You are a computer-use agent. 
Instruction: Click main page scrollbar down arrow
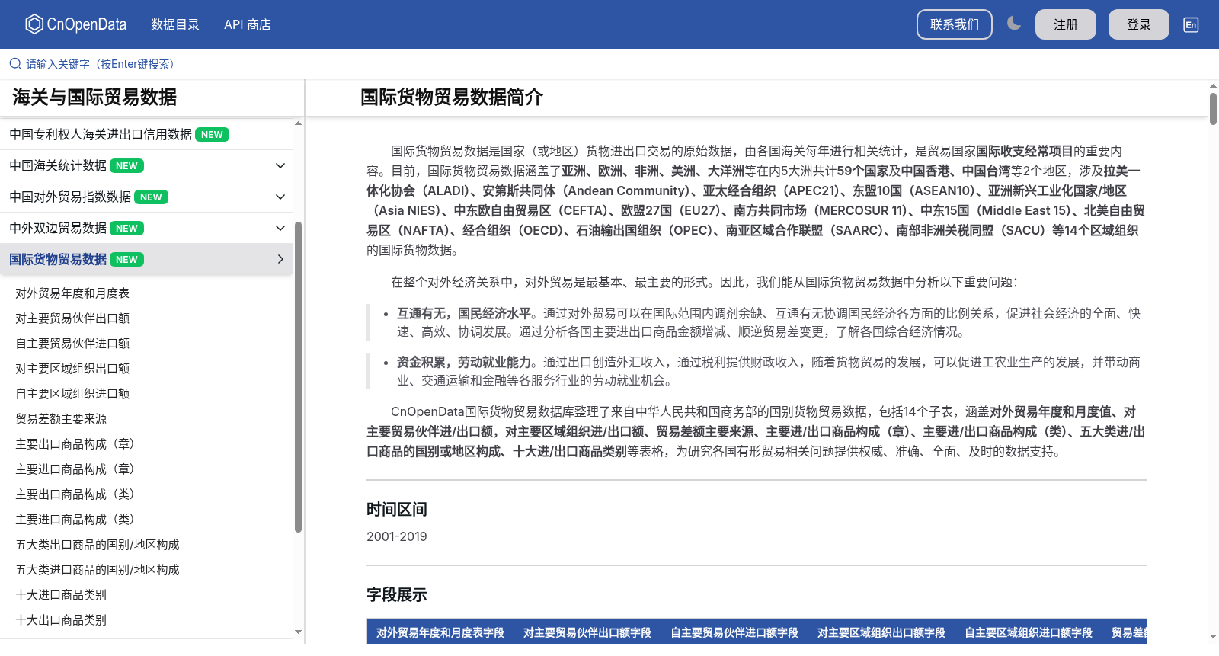point(1213,636)
